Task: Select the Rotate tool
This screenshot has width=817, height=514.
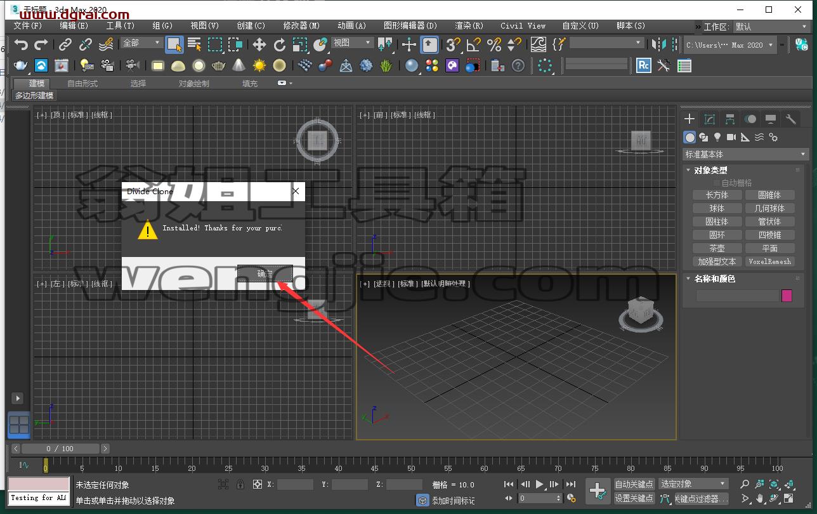Action: pos(280,44)
